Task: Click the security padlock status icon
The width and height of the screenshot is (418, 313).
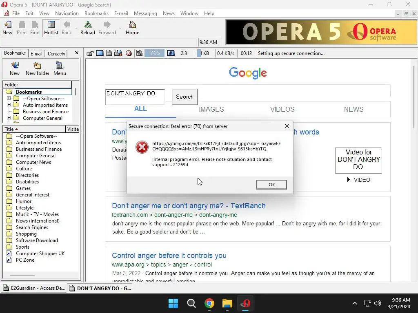Action: (x=90, y=53)
